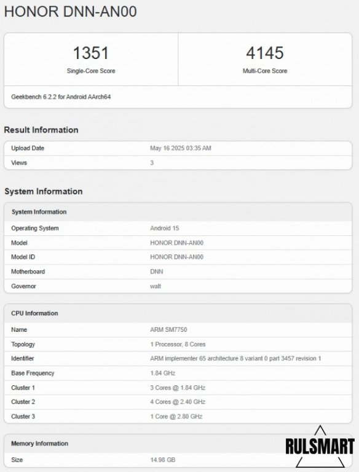Click the Cluster 3 label
Screen dimensions: 359x472
click(x=23, y=416)
